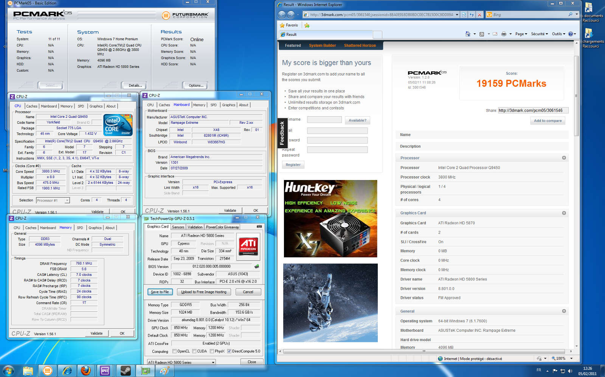
Task: Enable OpenCL checkbox in GPU-Z
Action: point(174,351)
